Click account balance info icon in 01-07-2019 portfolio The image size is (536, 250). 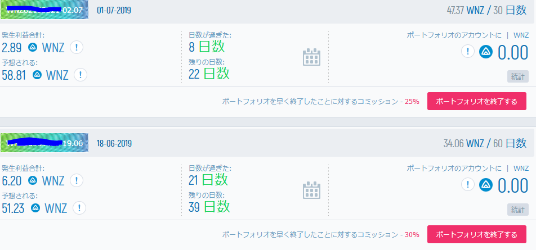tap(468, 52)
